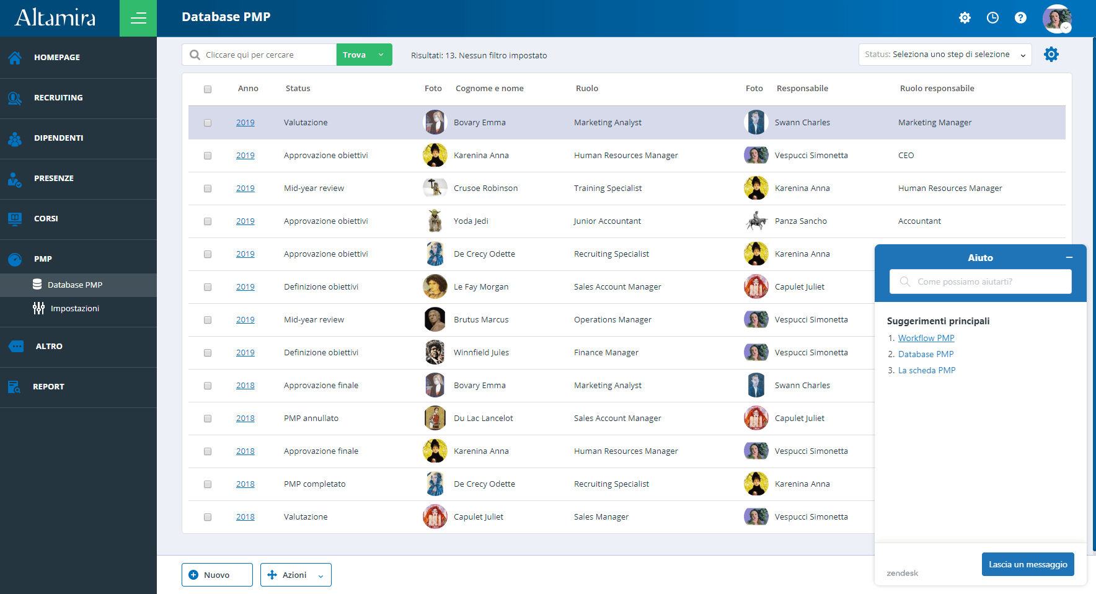Open the Workflow PMP help suggestion
This screenshot has width=1096, height=594.
[x=926, y=338]
